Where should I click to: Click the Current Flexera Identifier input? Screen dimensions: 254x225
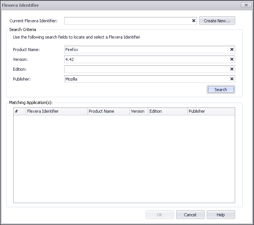[128, 21]
